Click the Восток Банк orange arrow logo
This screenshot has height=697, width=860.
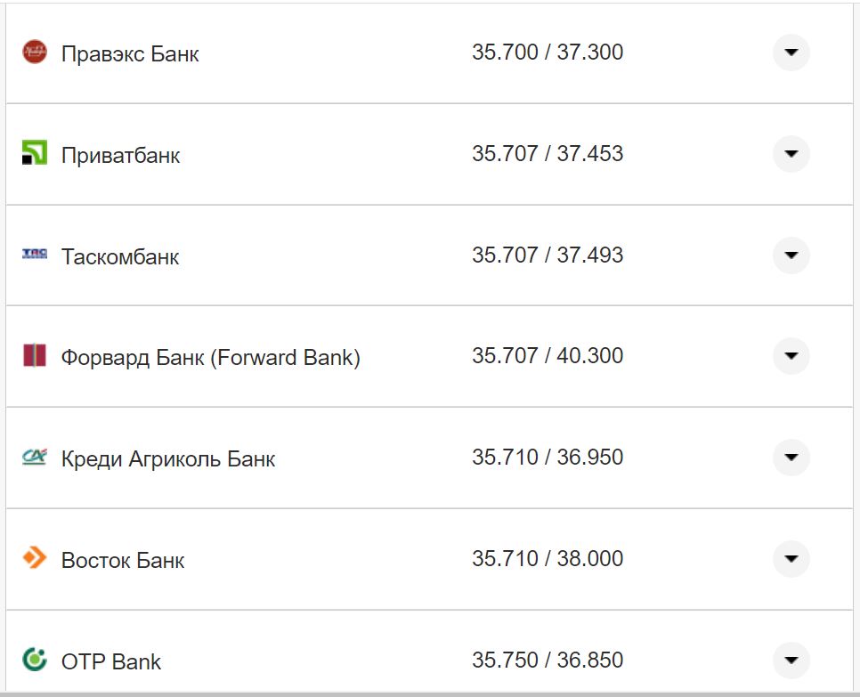click(x=35, y=559)
